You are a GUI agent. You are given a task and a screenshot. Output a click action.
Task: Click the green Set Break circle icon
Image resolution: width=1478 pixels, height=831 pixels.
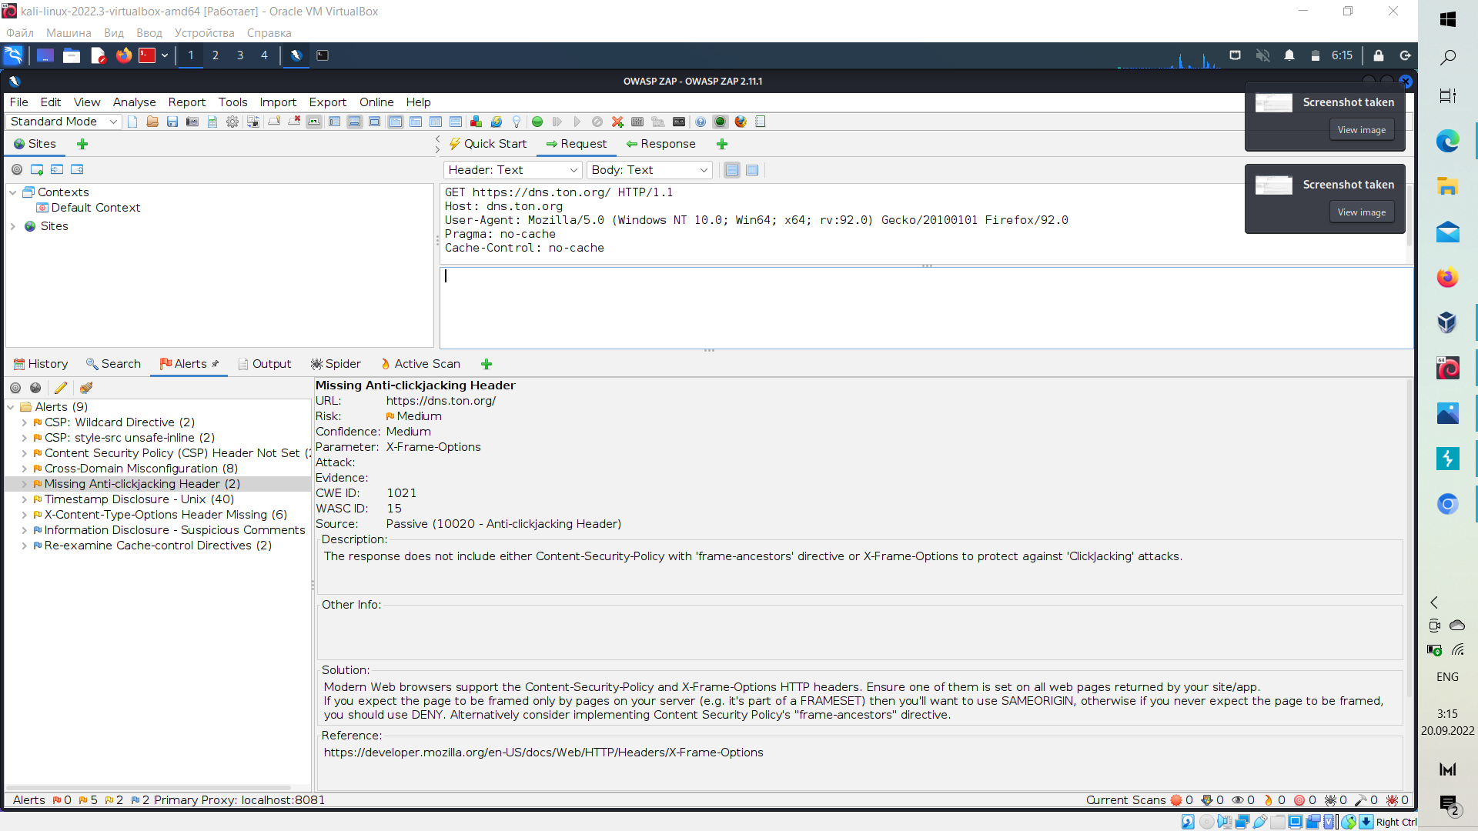(537, 122)
